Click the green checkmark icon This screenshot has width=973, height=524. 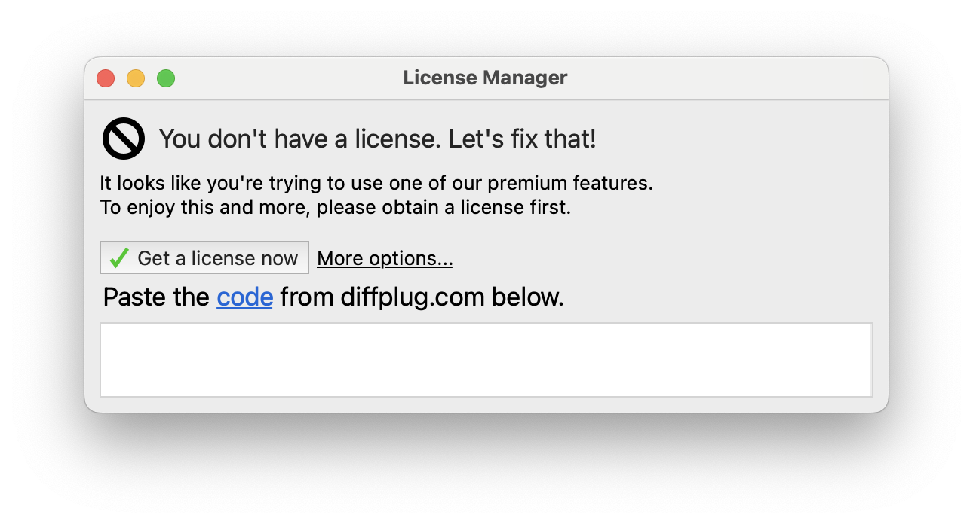pos(119,258)
